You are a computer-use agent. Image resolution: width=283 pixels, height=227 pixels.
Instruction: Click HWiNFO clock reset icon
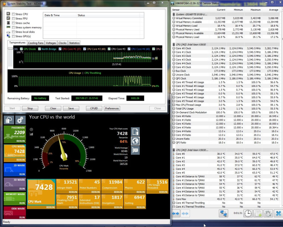point(248,214)
